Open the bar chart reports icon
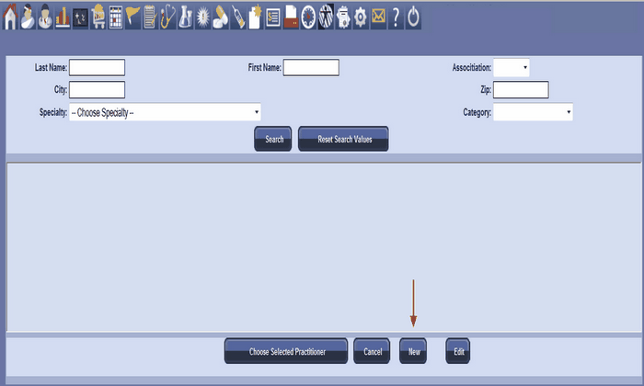Viewport: 644px width, 386px height. [63, 17]
